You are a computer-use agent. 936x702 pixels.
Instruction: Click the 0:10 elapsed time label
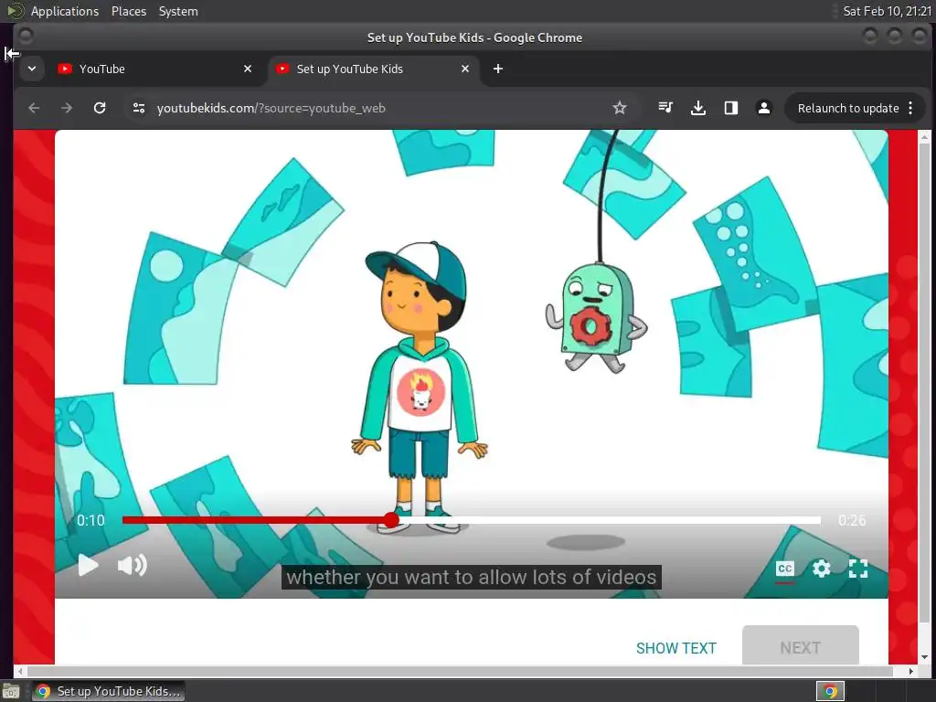90,520
